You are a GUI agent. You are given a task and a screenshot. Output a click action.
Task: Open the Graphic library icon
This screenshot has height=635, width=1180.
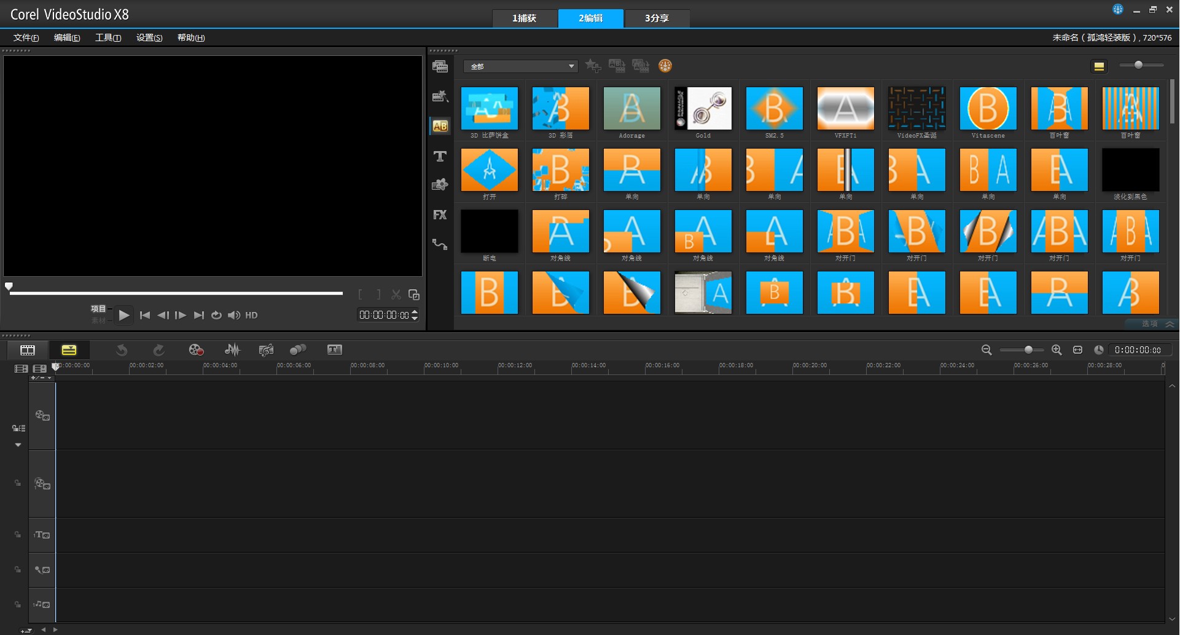click(440, 184)
